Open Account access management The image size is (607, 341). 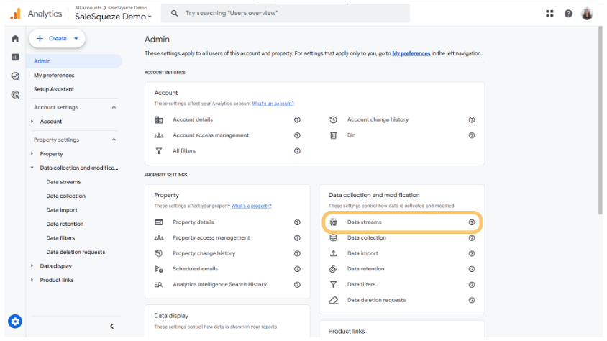(211, 135)
